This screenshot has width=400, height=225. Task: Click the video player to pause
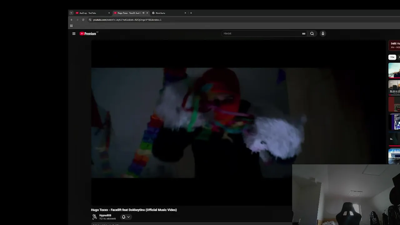[238, 122]
